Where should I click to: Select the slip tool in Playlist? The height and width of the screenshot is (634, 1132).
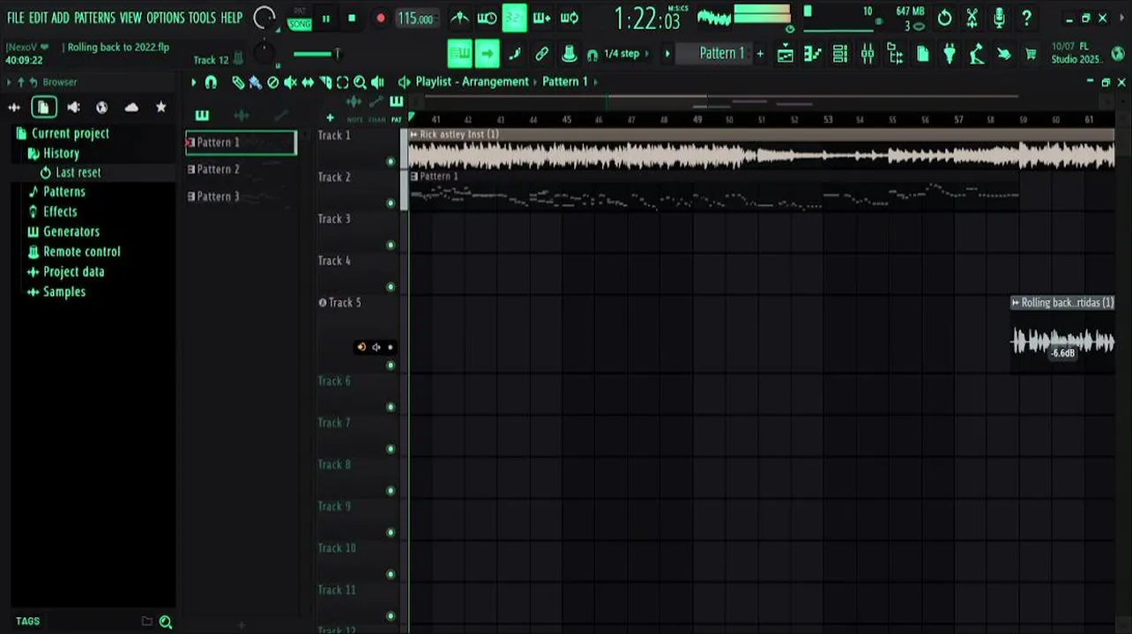click(308, 82)
